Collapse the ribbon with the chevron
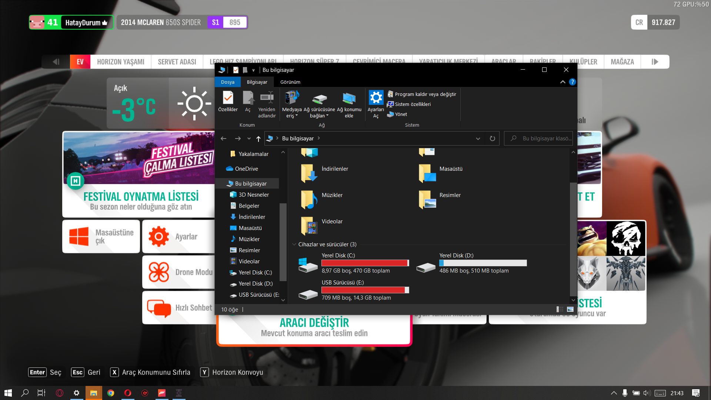This screenshot has width=711, height=400. (563, 82)
